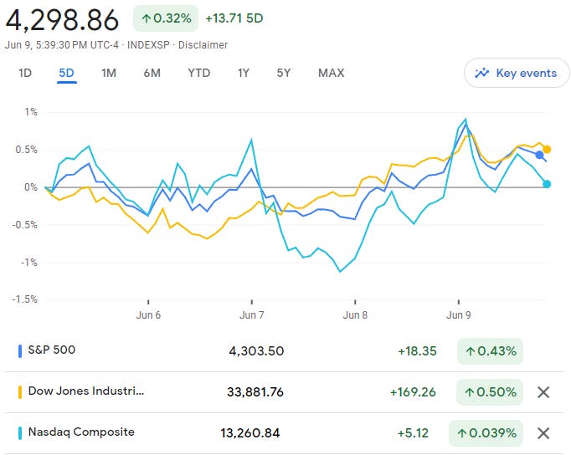Switch to the 1M time range

[109, 73]
